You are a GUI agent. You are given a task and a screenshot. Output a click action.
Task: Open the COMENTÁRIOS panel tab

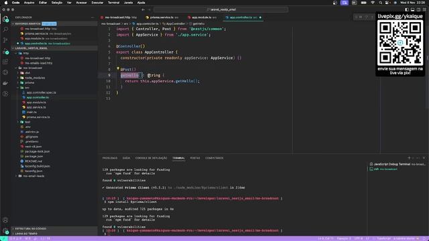click(214, 158)
